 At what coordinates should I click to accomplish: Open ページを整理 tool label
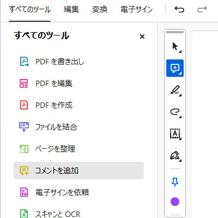(55, 149)
